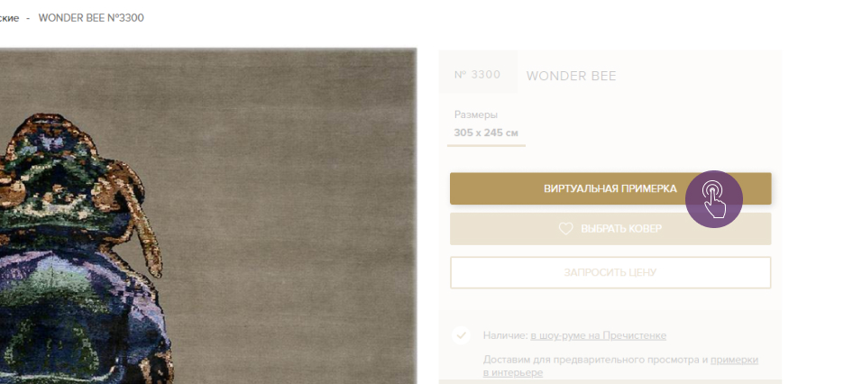Click the heart icon on Выбрать ковер
Image resolution: width=853 pixels, height=384 pixels.
click(x=565, y=229)
